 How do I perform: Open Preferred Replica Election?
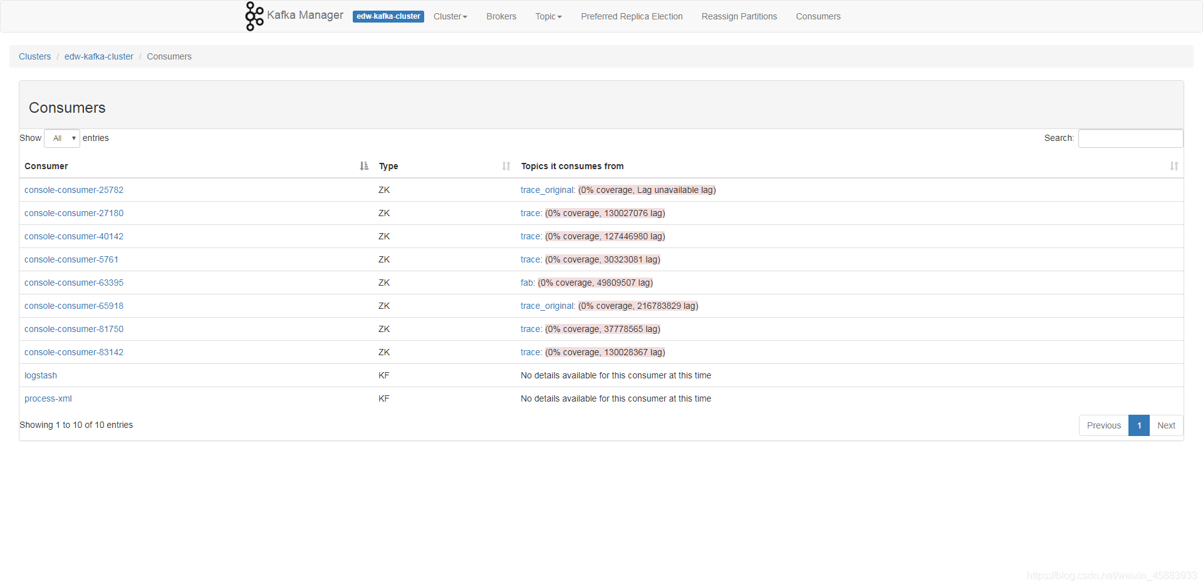point(632,16)
